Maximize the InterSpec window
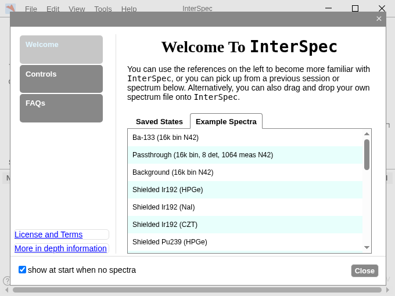The width and height of the screenshot is (395, 296). tap(355, 8)
